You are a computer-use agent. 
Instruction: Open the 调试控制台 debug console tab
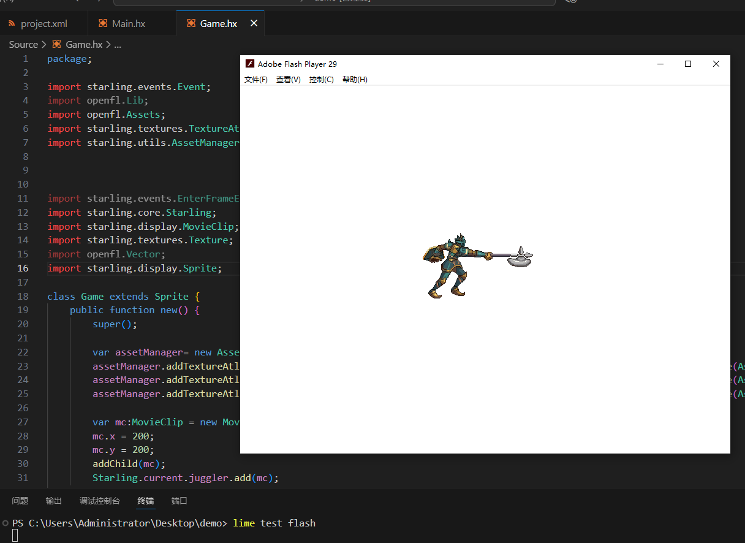point(100,501)
